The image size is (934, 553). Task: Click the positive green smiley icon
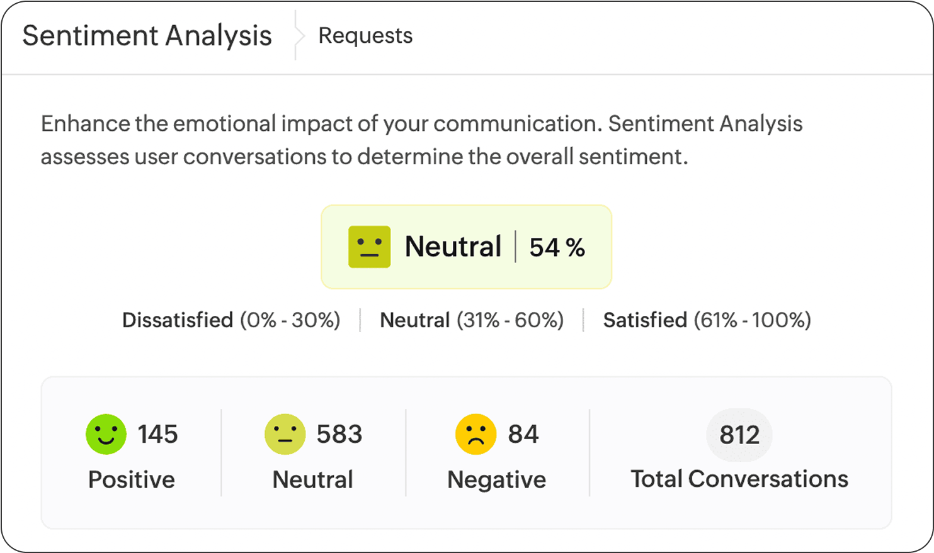pyautogui.click(x=106, y=434)
